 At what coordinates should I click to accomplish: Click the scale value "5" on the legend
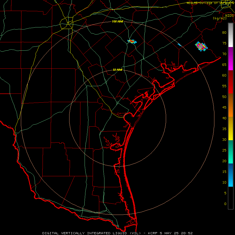(x=225, y=193)
